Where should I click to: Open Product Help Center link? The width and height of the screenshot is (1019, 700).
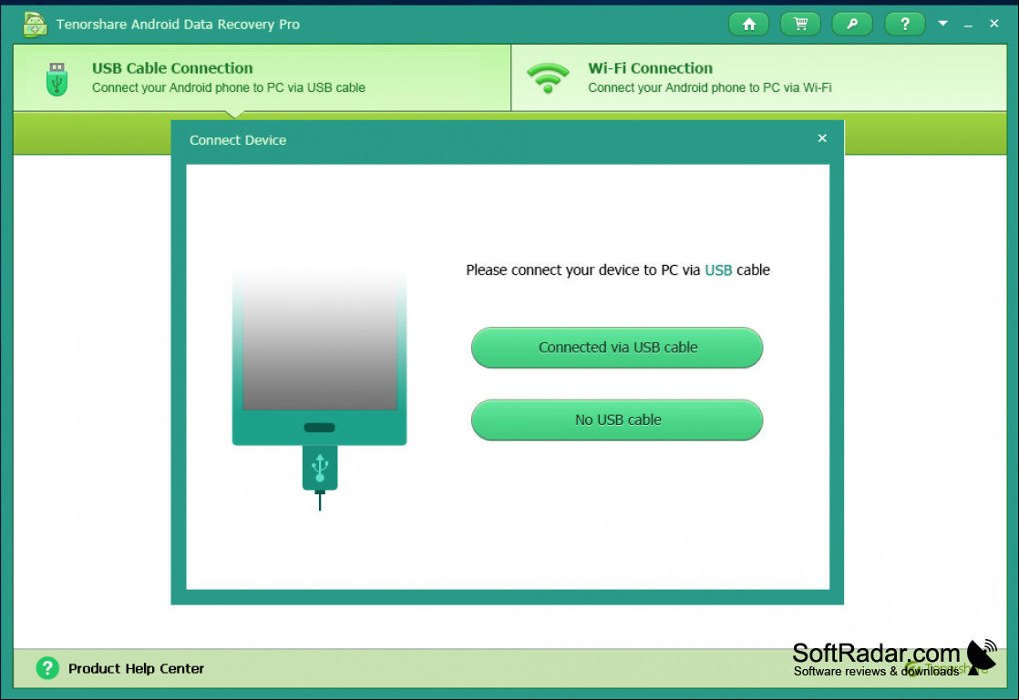136,668
